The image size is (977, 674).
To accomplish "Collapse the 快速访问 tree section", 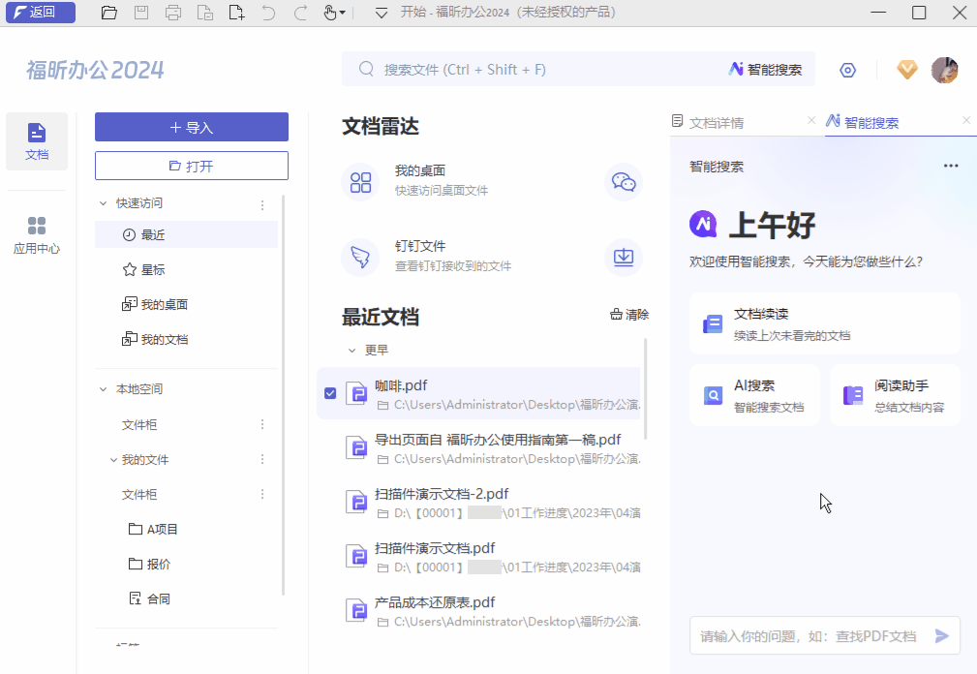I will pyautogui.click(x=104, y=204).
